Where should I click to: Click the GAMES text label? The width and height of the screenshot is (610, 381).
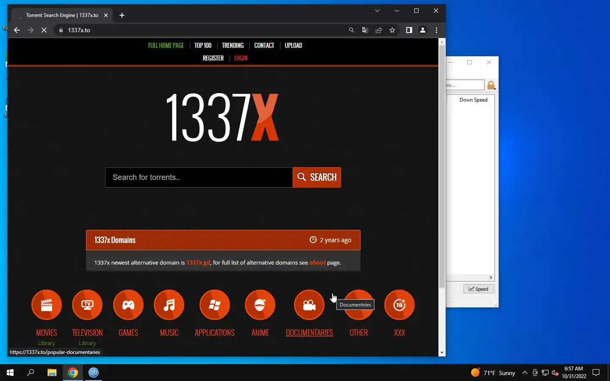click(128, 333)
